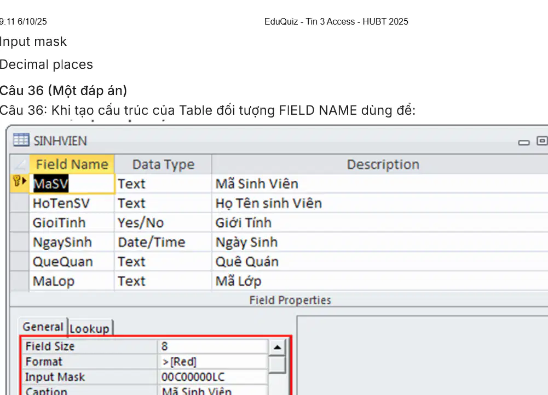548x395 pixels.
Task: Open the Data Type cell for MaLop
Action: pyautogui.click(x=163, y=281)
